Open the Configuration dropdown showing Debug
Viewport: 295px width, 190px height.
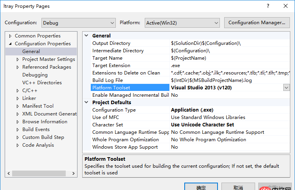(79, 23)
